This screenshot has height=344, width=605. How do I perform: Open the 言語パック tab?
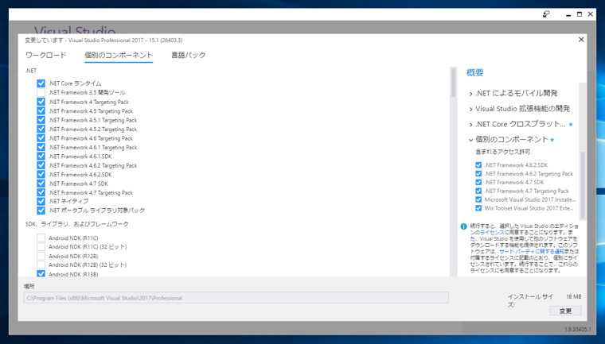189,55
